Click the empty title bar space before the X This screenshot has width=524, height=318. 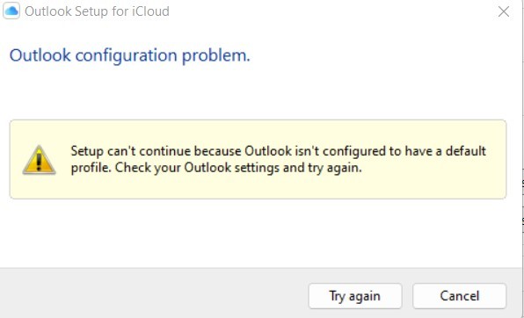(334, 11)
